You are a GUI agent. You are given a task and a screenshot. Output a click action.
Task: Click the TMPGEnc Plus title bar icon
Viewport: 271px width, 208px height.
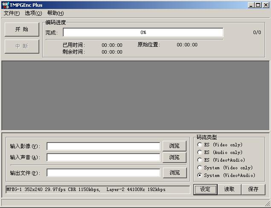pos(6,5)
